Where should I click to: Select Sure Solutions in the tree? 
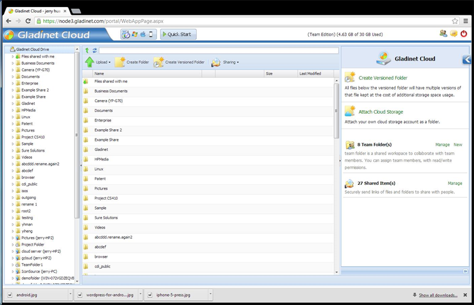click(33, 150)
